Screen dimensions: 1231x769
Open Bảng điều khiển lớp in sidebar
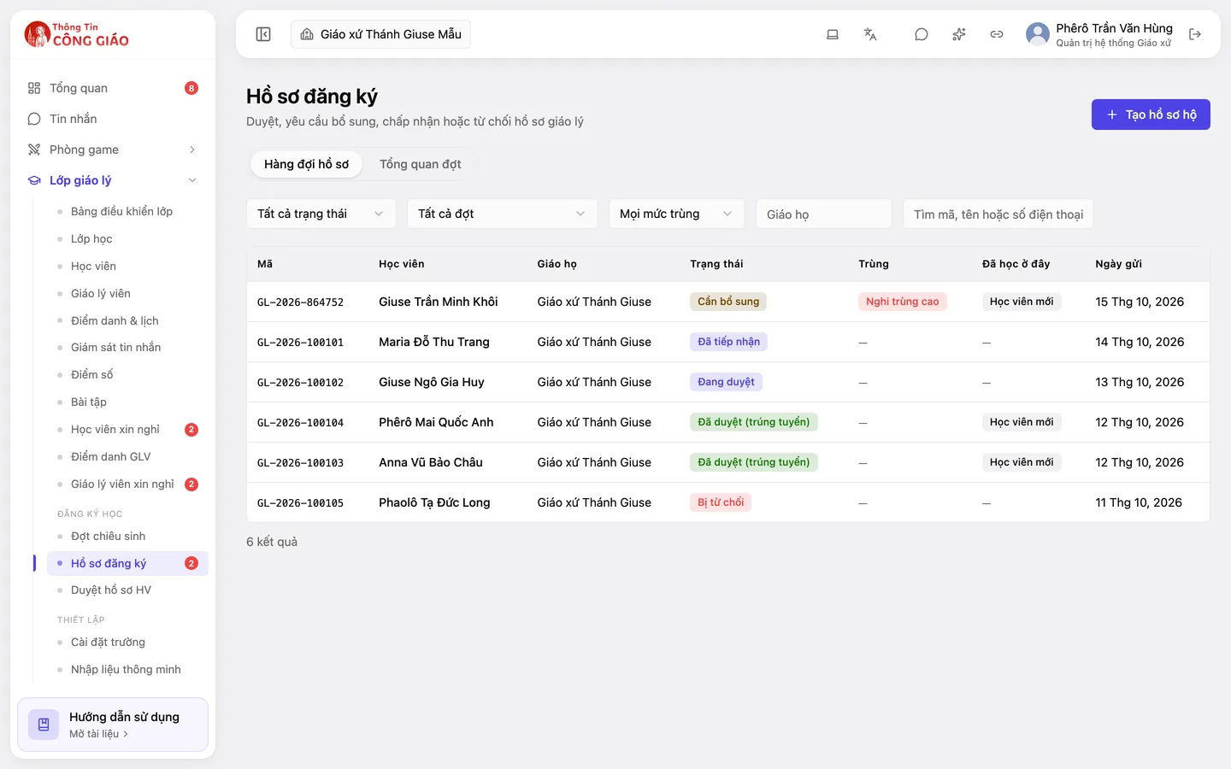pyautogui.click(x=128, y=211)
